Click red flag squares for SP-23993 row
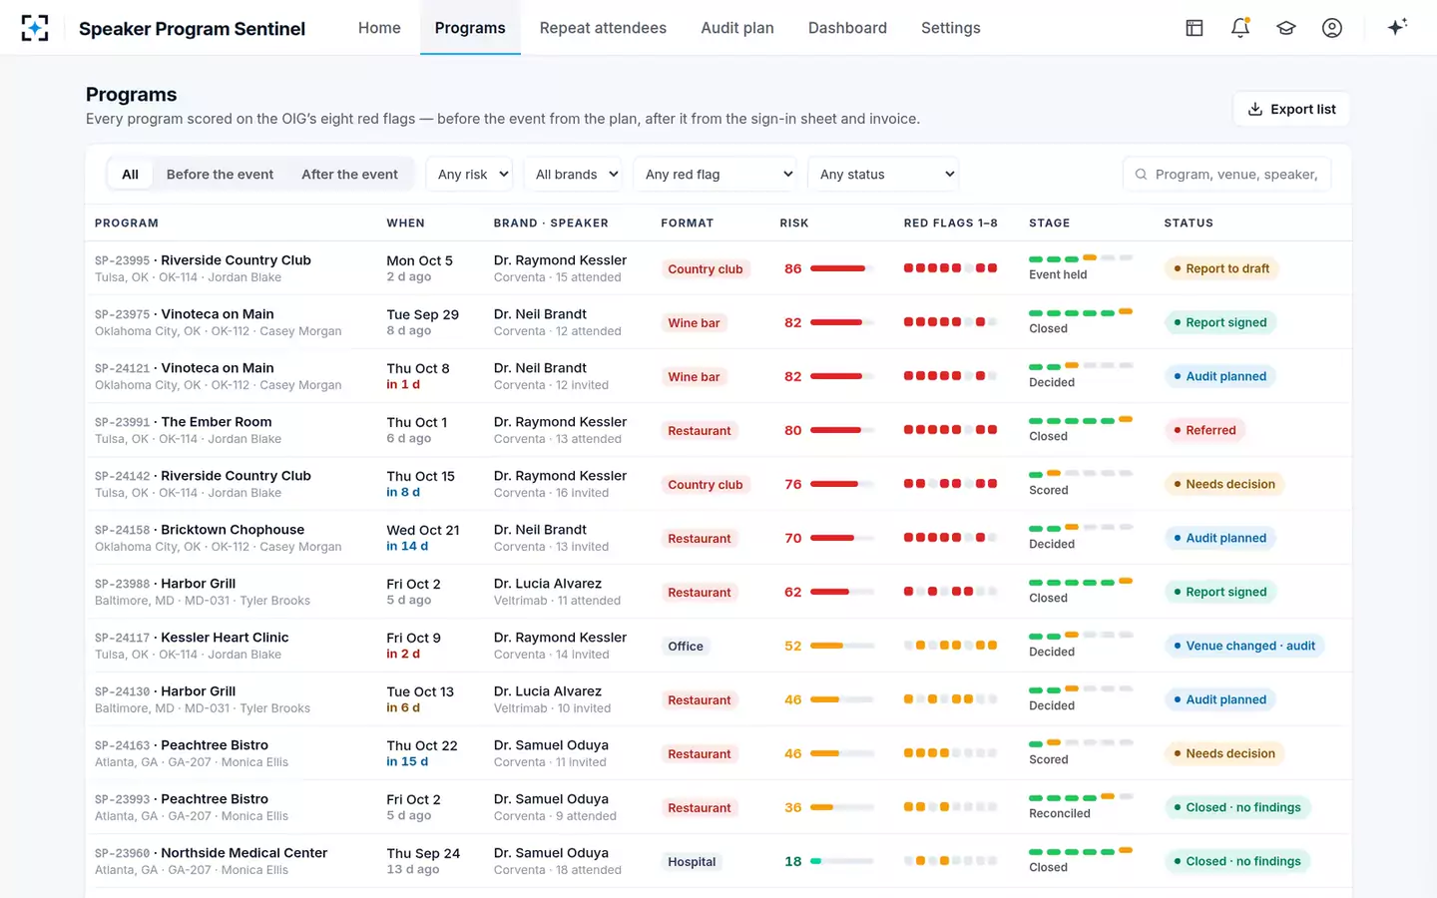The image size is (1437, 898). (x=950, y=807)
